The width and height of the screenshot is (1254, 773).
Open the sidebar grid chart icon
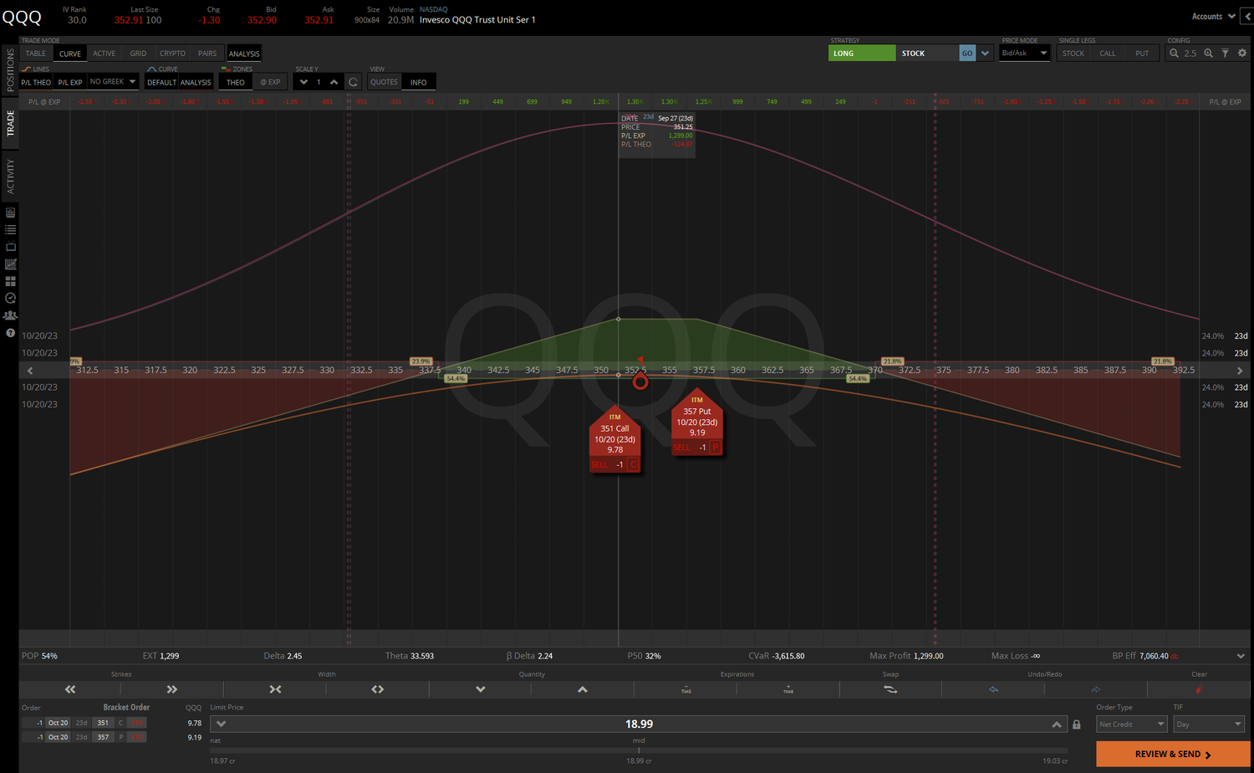(10, 264)
